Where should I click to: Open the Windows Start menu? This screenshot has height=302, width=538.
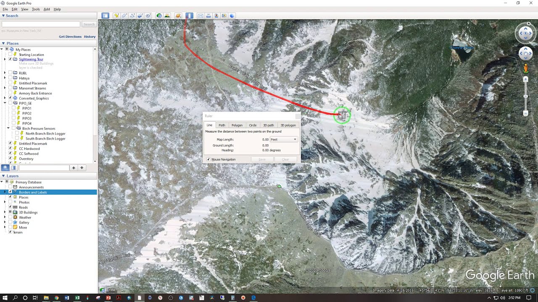coord(5,298)
